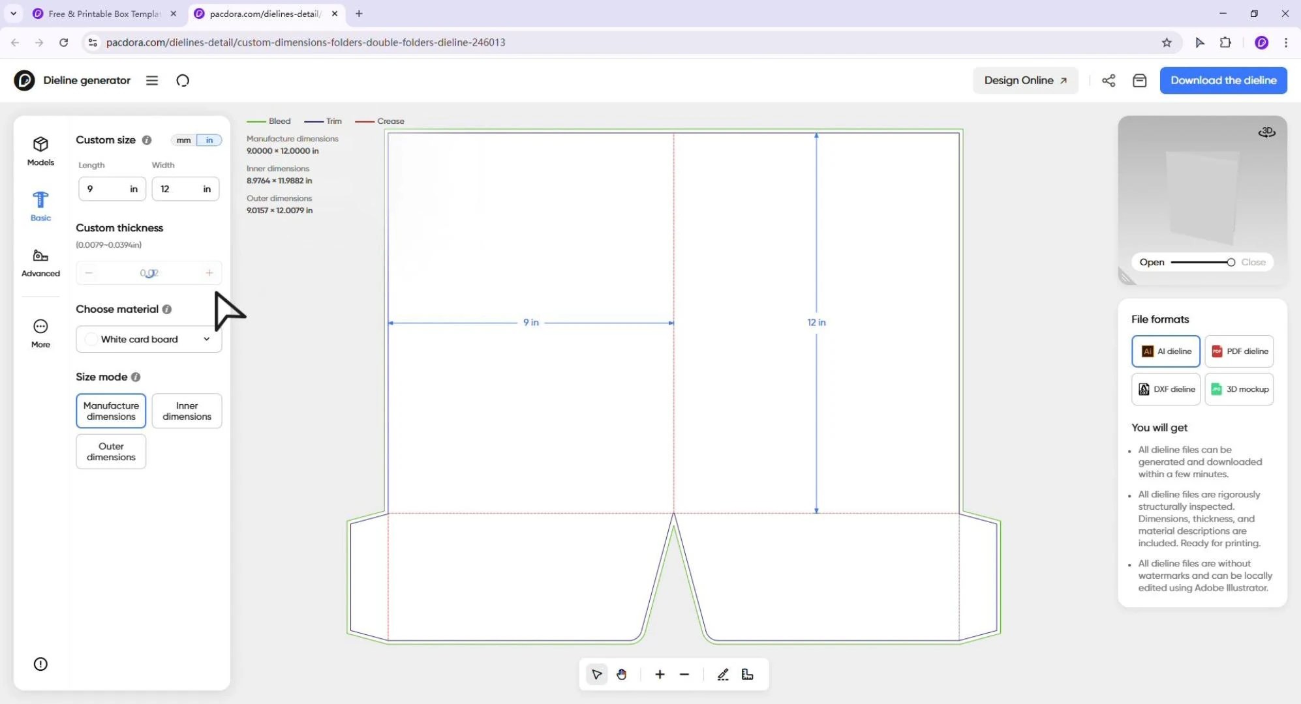Activate the ruler measurement tool
The height and width of the screenshot is (704, 1301).
[x=748, y=675]
